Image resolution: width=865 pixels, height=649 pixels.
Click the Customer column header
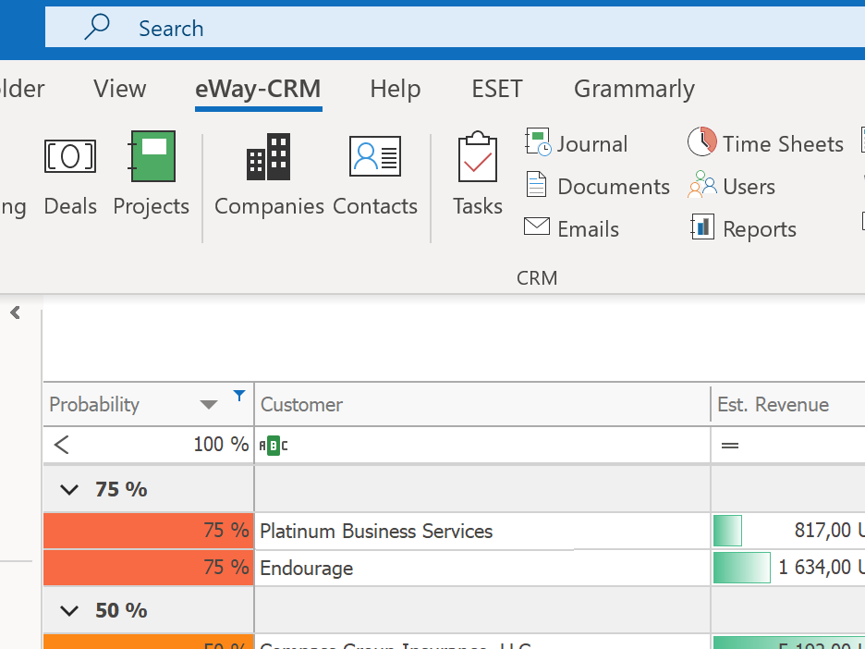coord(482,405)
